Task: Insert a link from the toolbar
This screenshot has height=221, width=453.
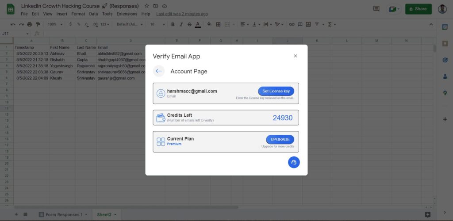Action: [292, 24]
